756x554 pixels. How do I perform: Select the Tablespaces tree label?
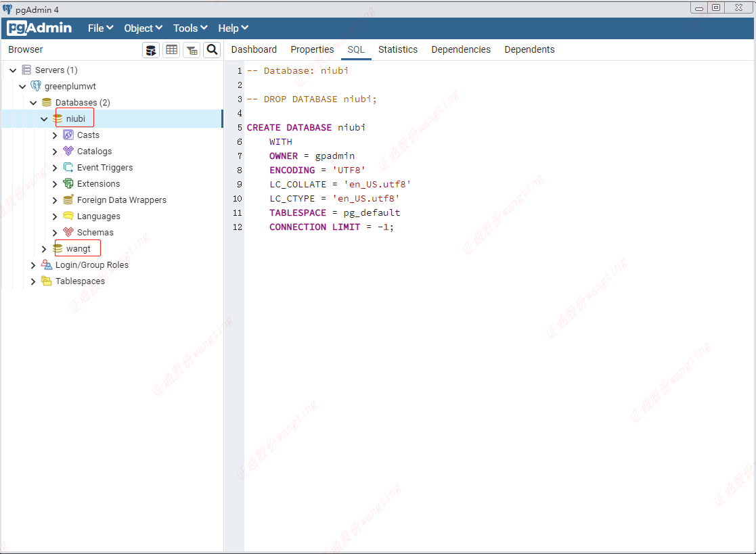[80, 281]
